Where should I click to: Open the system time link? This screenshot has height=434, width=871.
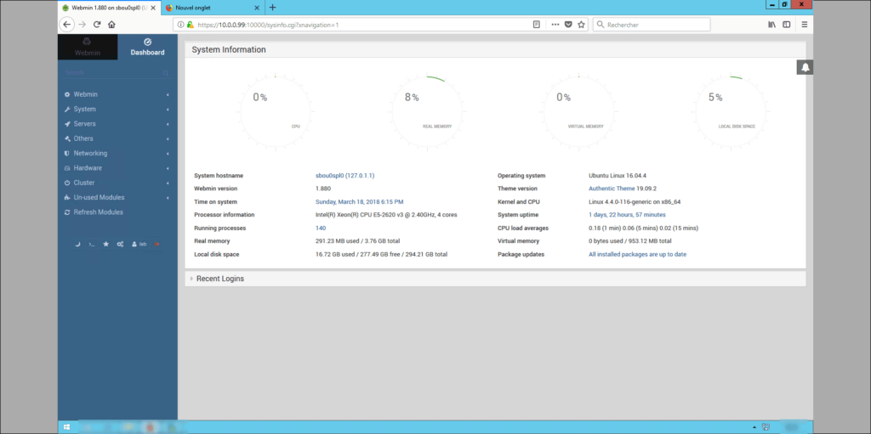click(x=360, y=202)
